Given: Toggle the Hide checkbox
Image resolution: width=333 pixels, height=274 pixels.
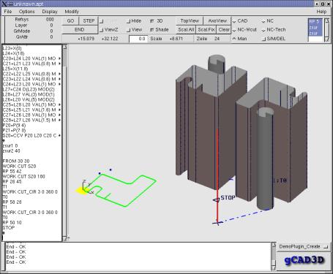Looking at the screenshot, I should point(129,21).
